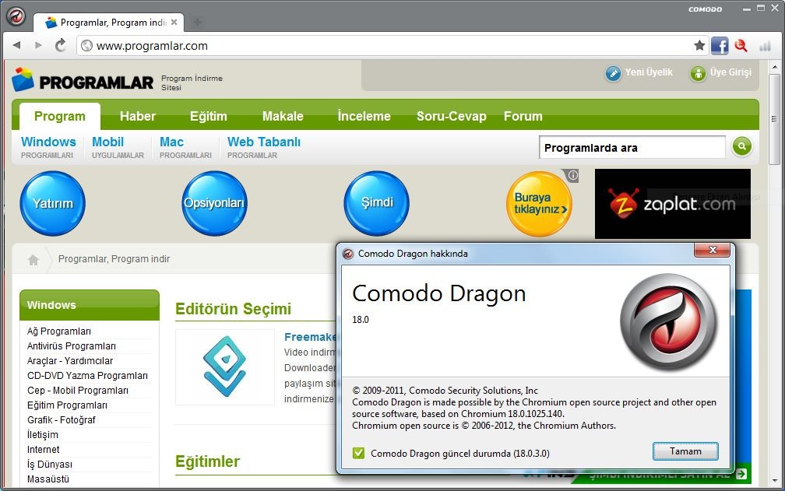
Task: Click the Programlar, Program indir breadcrumb text
Action: (x=114, y=259)
